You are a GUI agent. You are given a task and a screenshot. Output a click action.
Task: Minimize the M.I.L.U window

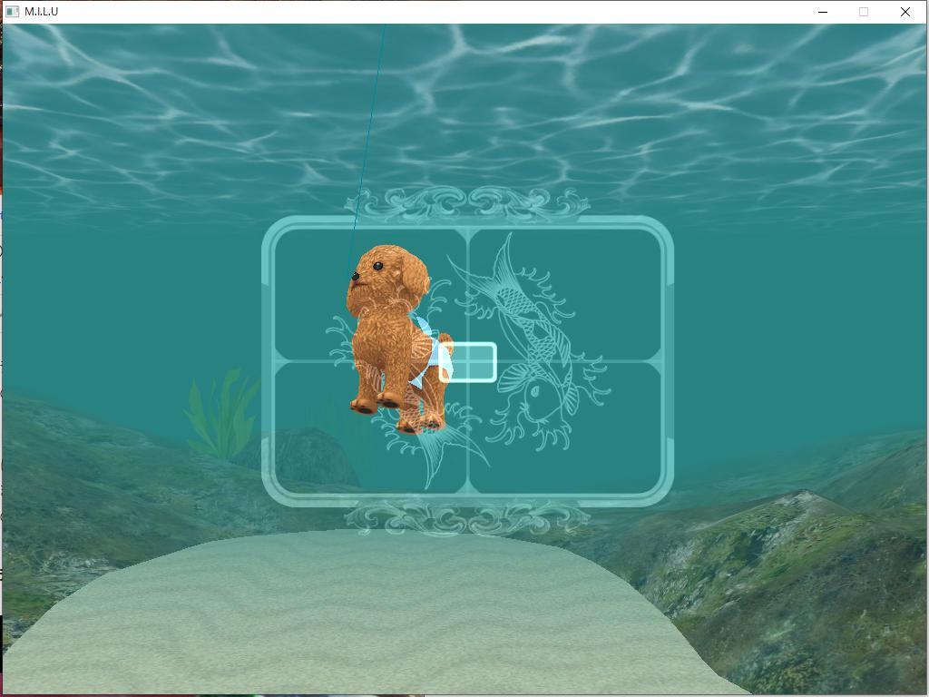(x=823, y=12)
